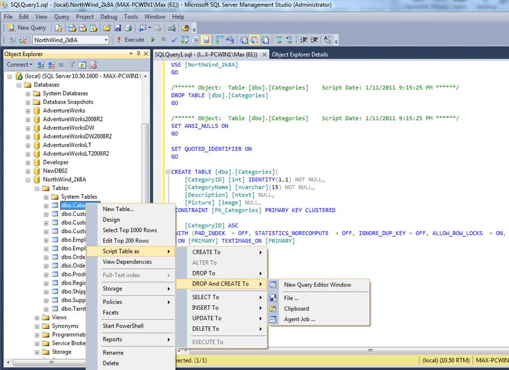Viewport: 509px width, 370px height.
Task: Toggle Include Client Statistics icon
Action: click(x=230, y=40)
